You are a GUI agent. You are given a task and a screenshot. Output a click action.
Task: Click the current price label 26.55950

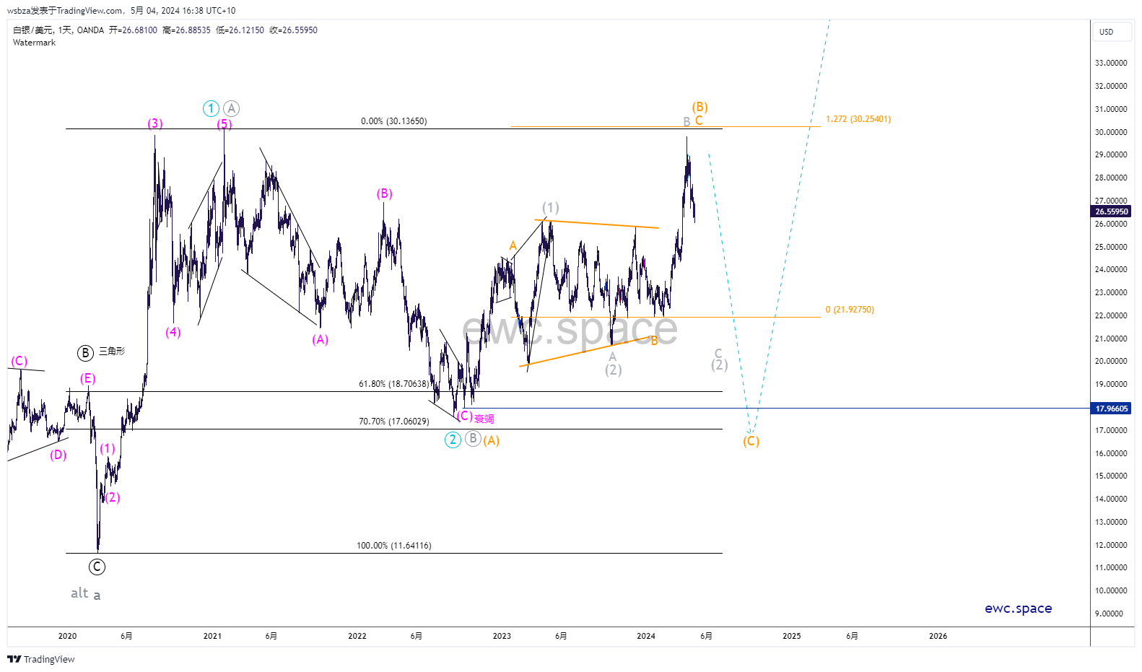(1111, 211)
